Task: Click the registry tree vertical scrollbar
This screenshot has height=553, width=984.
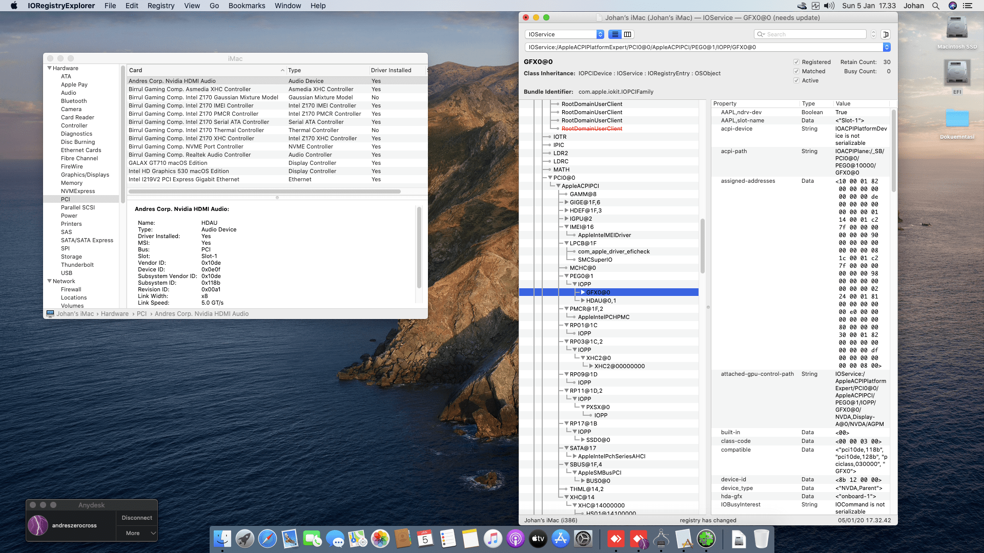Action: 703,246
